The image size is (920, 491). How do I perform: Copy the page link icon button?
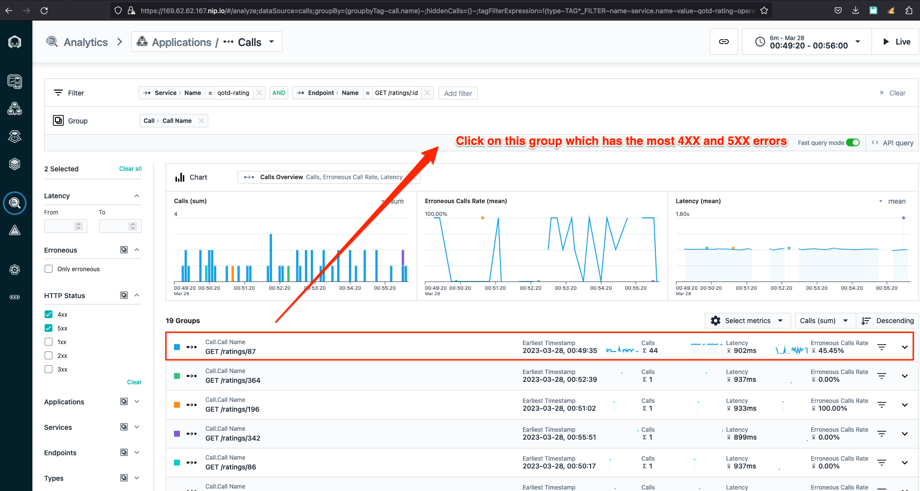[x=723, y=42]
